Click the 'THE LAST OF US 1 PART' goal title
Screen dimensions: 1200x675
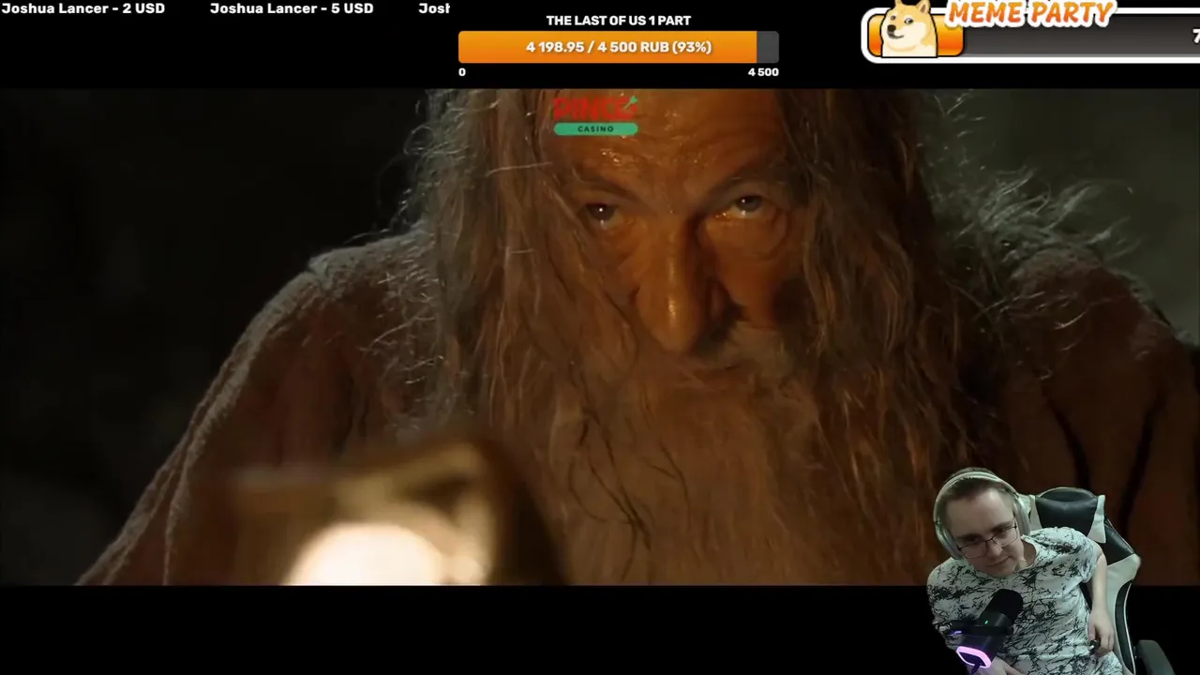(x=619, y=21)
